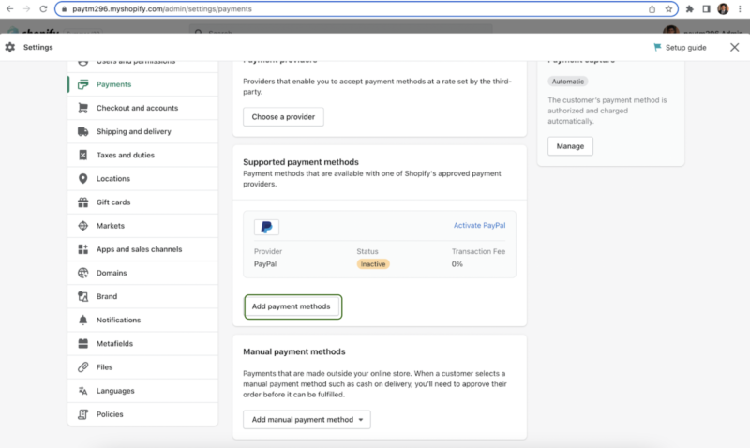The width and height of the screenshot is (750, 448).
Task: Click the site lock icon in address bar
Action: pyautogui.click(x=64, y=9)
